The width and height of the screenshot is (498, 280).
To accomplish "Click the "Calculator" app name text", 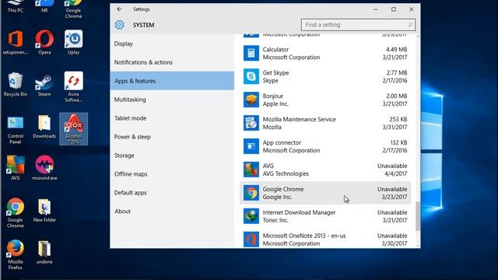I will [275, 50].
